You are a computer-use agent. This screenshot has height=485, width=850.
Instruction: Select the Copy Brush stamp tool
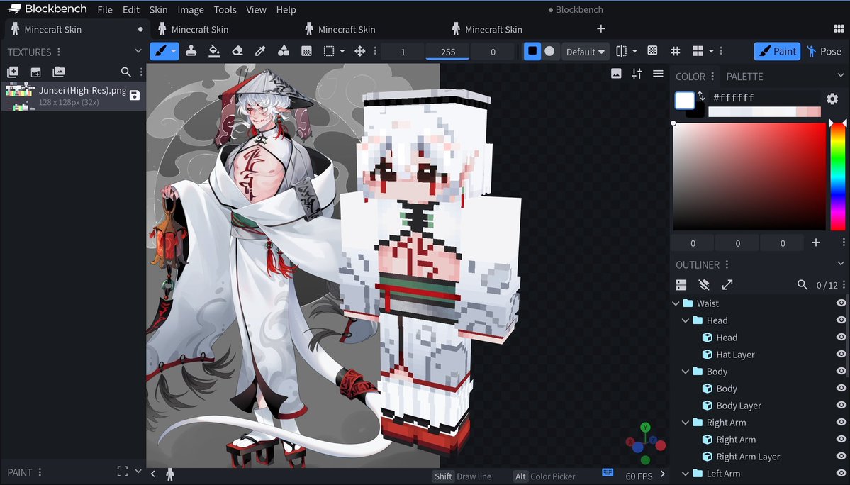tap(191, 52)
